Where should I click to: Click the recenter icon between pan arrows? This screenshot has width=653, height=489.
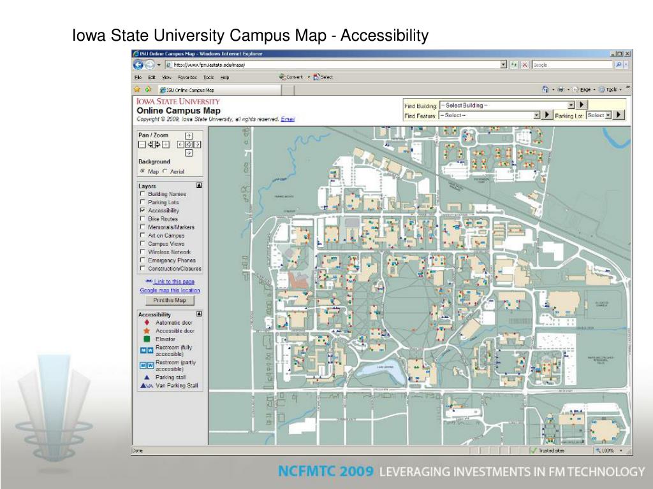(x=189, y=145)
